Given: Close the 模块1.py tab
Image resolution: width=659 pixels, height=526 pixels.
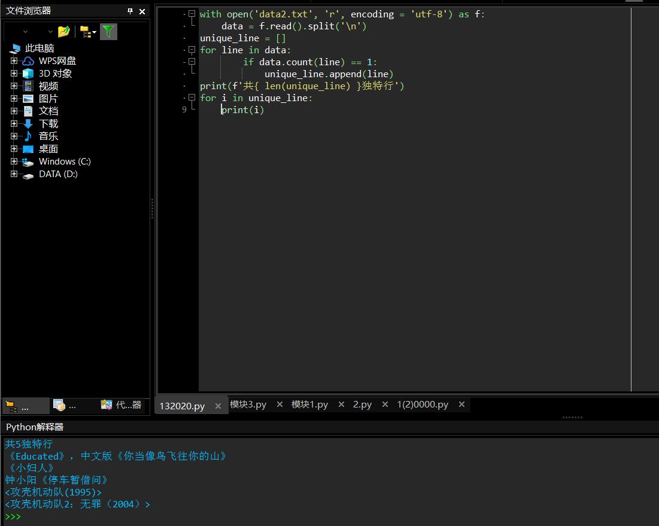Looking at the screenshot, I should (341, 404).
